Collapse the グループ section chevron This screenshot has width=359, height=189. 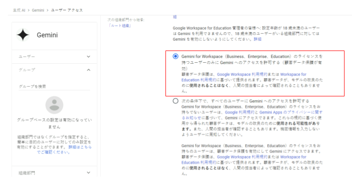tap(89, 70)
